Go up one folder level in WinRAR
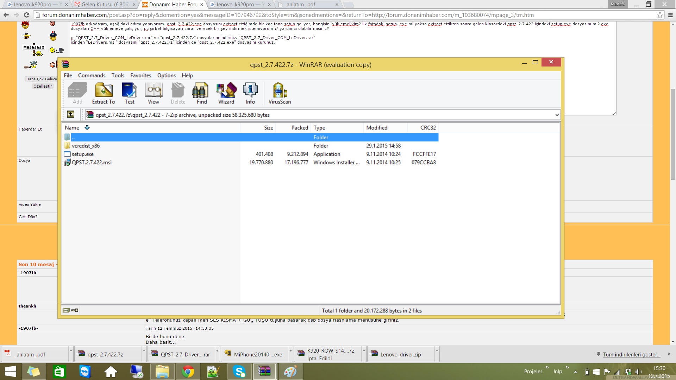The height and width of the screenshot is (380, 676). point(71,114)
